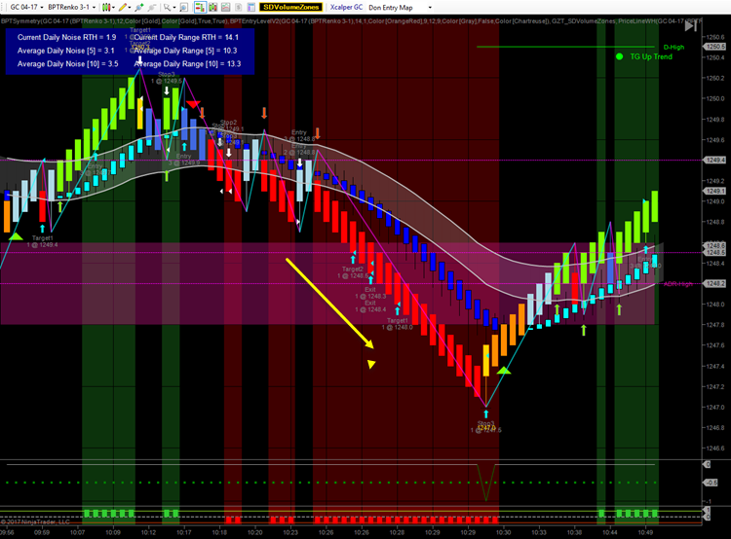This screenshot has width=731, height=539.
Task: Click the Target2 1 @ 1248.6 label
Action: click(353, 272)
